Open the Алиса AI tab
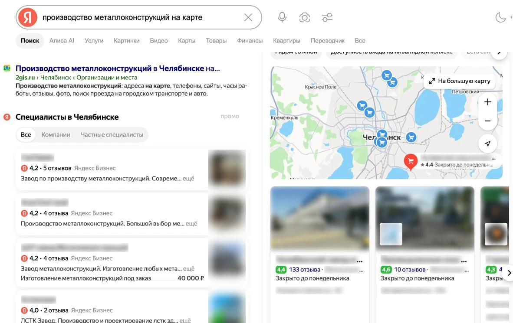This screenshot has width=513, height=323. coord(62,41)
